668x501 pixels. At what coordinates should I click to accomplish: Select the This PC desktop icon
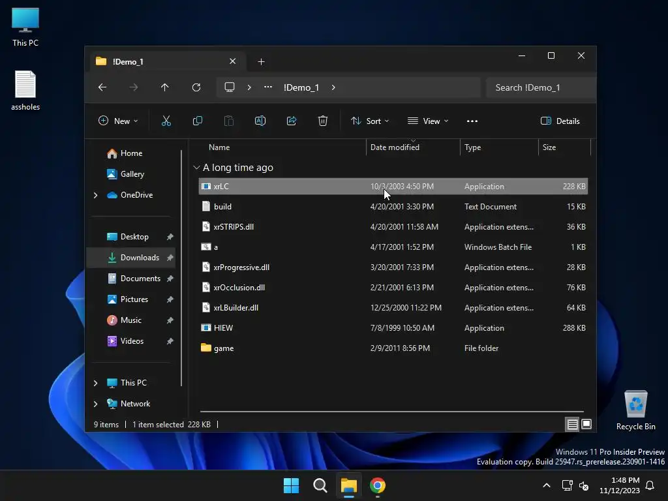pyautogui.click(x=25, y=27)
